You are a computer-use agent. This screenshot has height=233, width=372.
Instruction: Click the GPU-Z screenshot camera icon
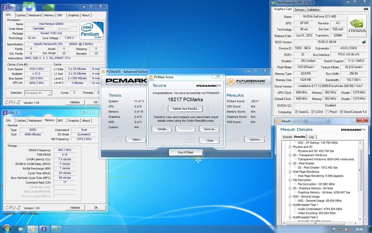point(366,9)
